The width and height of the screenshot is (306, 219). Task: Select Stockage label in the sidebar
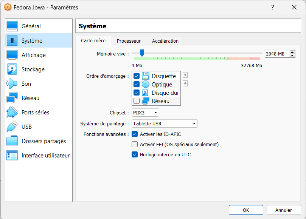point(33,69)
